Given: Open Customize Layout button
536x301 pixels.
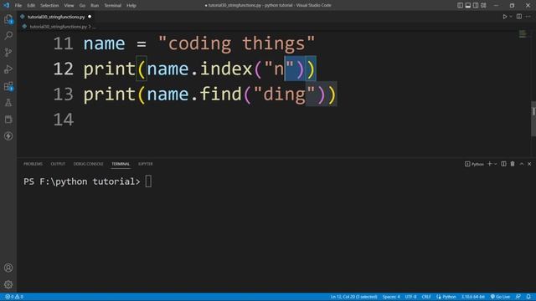Looking at the screenshot, I should 483,5.
